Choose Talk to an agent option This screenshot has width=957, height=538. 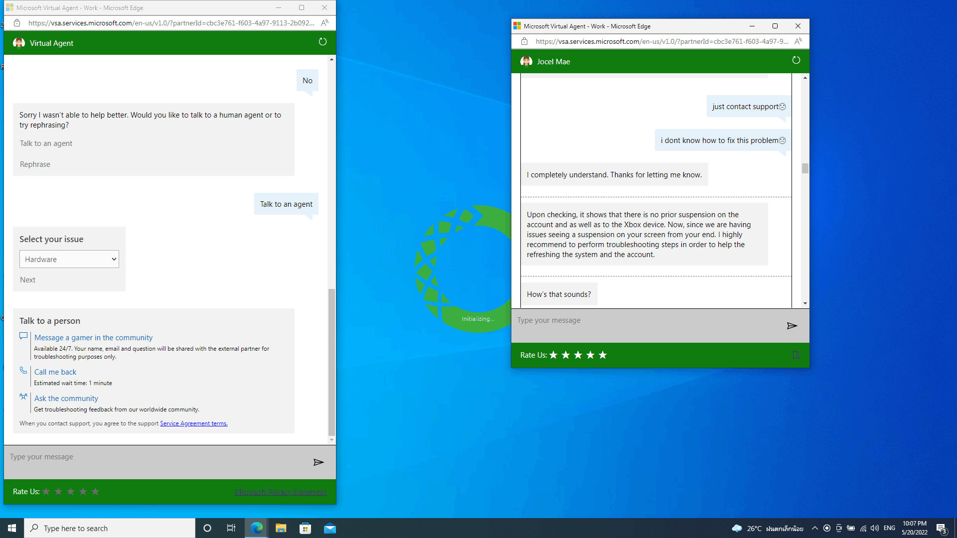click(46, 143)
